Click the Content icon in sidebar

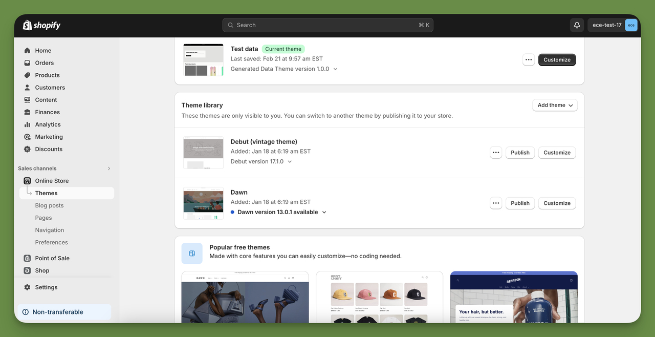click(x=28, y=100)
